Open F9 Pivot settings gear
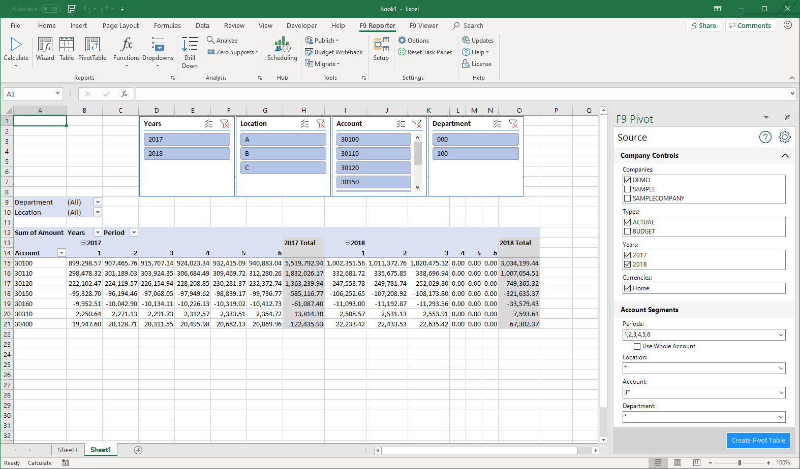 pyautogui.click(x=784, y=137)
